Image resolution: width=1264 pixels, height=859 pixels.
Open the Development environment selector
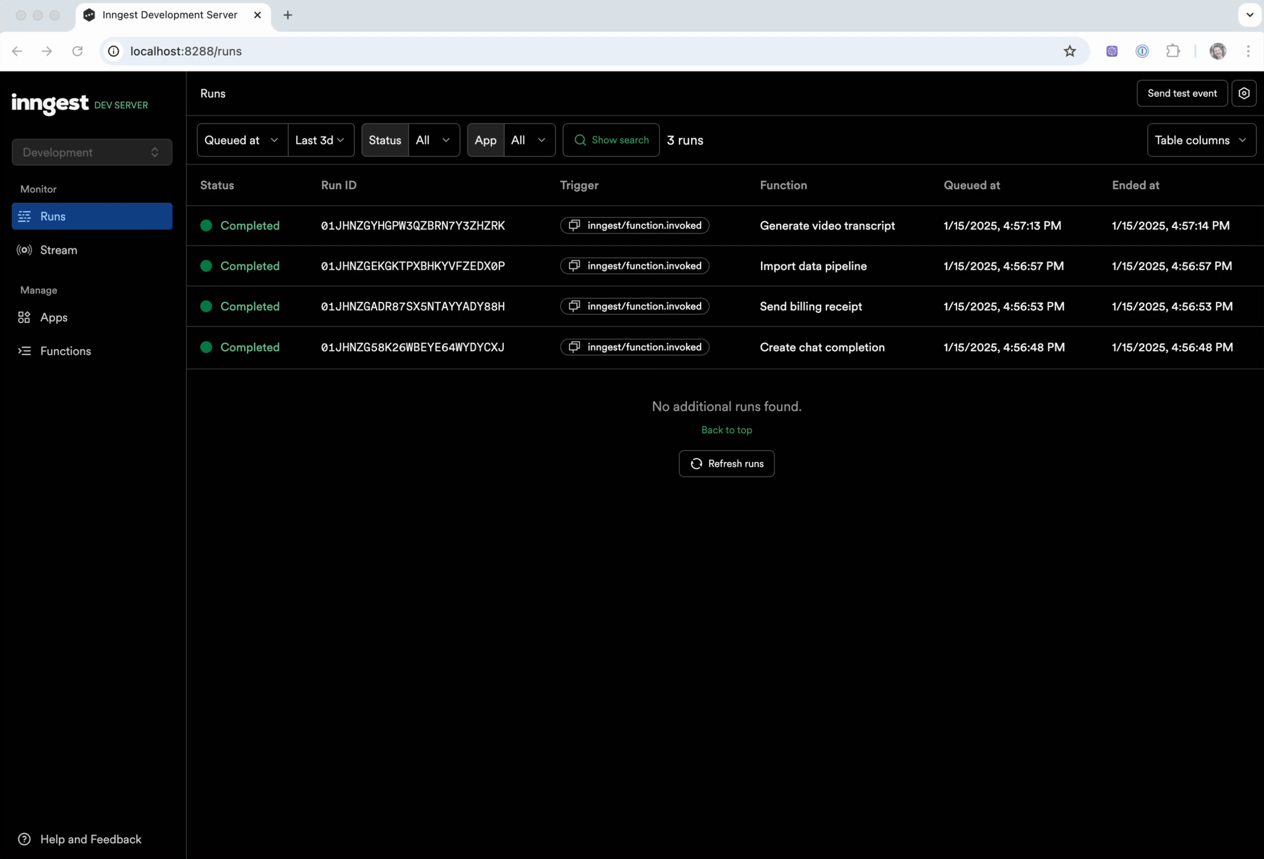(91, 152)
